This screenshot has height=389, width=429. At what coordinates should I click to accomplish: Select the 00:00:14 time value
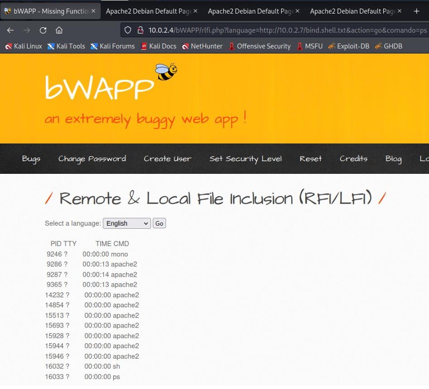96,275
